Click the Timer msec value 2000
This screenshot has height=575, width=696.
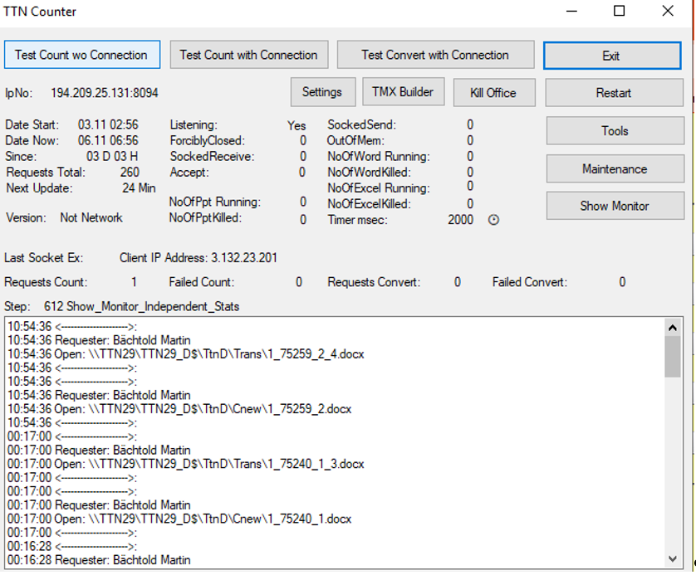[x=459, y=220]
